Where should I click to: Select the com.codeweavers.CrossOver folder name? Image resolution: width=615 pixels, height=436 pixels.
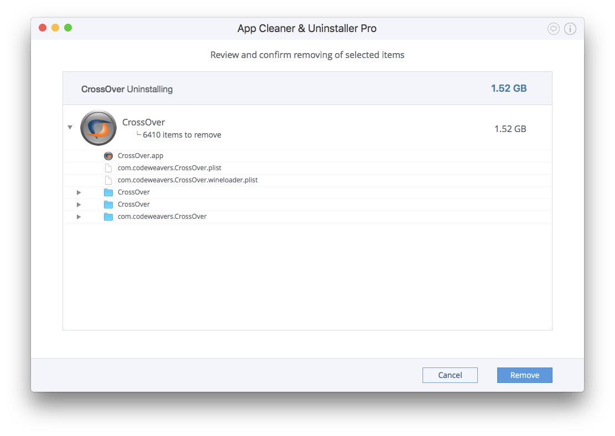point(162,217)
